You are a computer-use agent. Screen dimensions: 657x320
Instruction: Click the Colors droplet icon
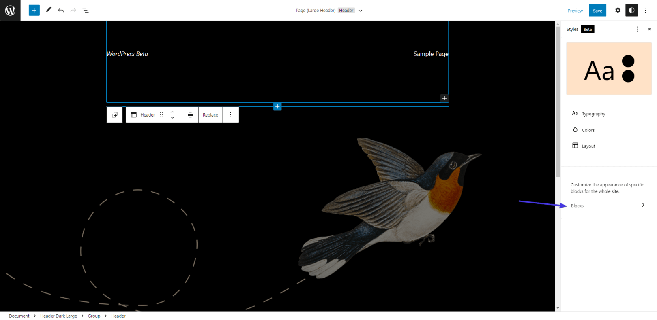(575, 129)
